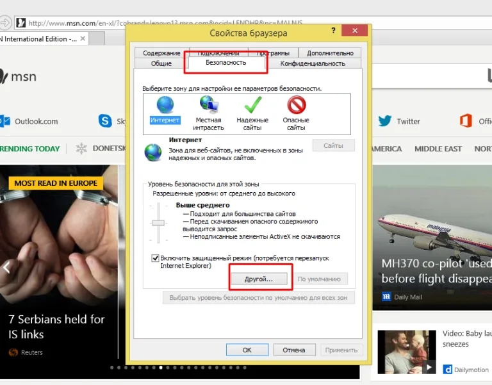Open the TRENDING TODAY section
This screenshot has height=385, width=492.
(x=30, y=149)
